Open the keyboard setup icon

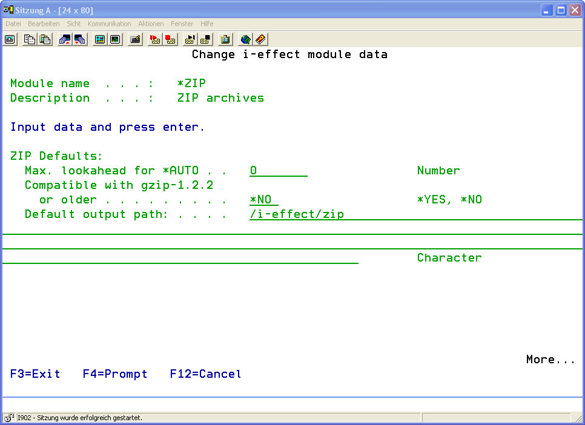[135, 39]
